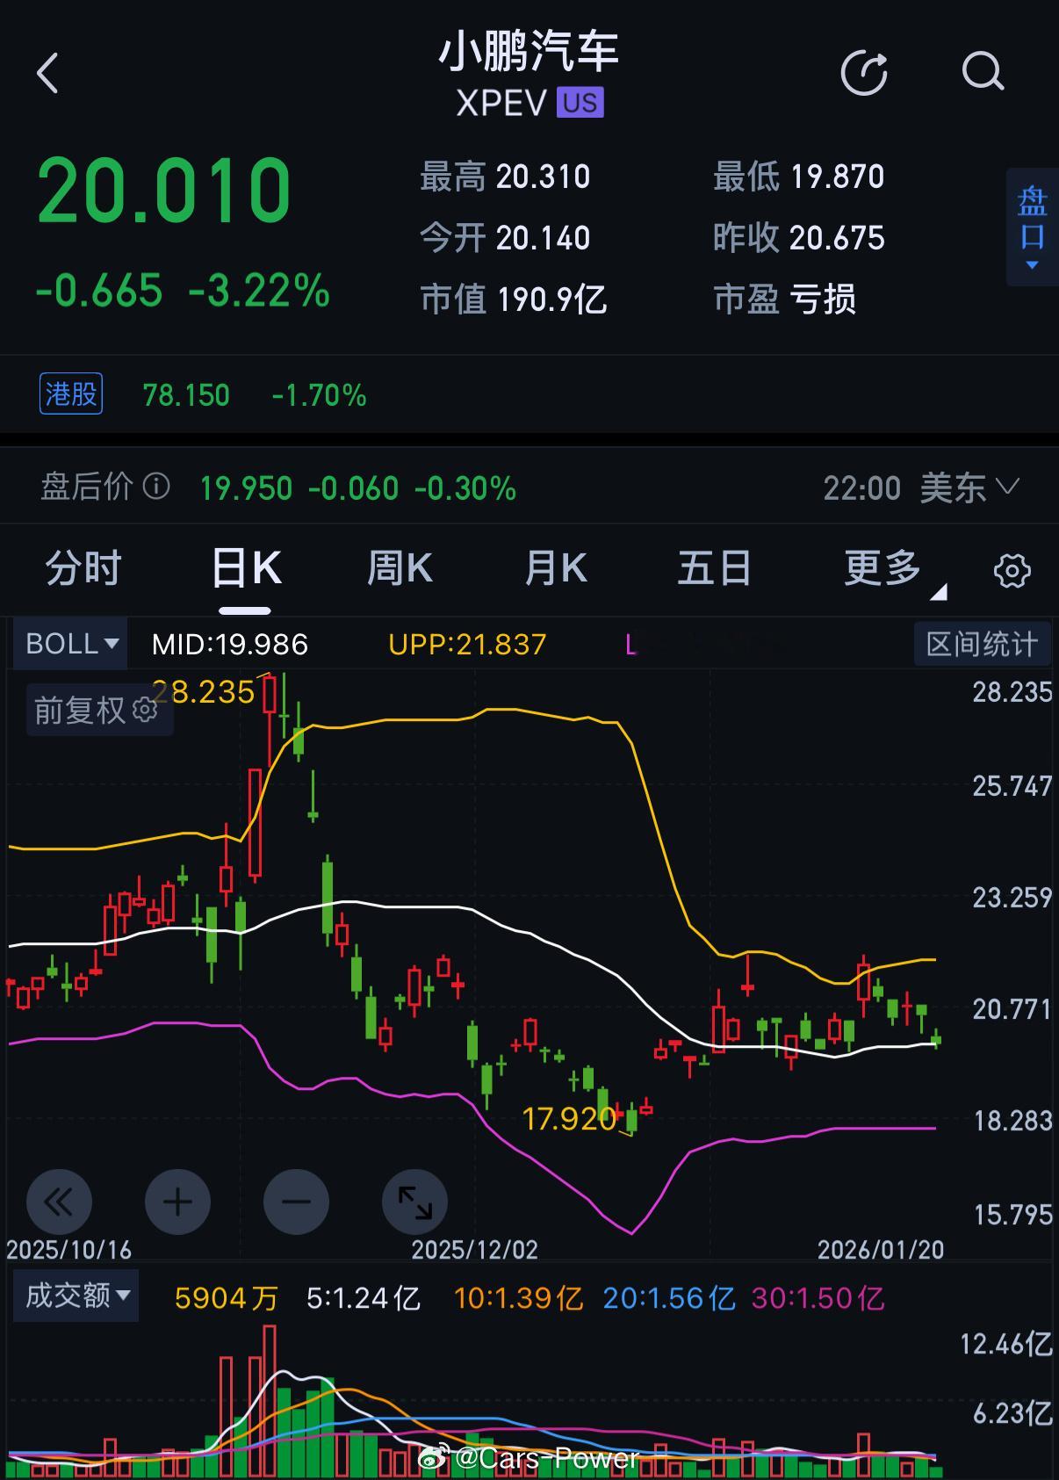Tap the MID:19.986 value

click(x=230, y=645)
